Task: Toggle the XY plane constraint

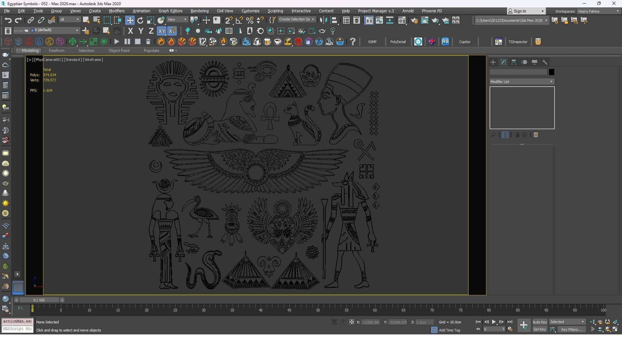Action: tap(161, 31)
